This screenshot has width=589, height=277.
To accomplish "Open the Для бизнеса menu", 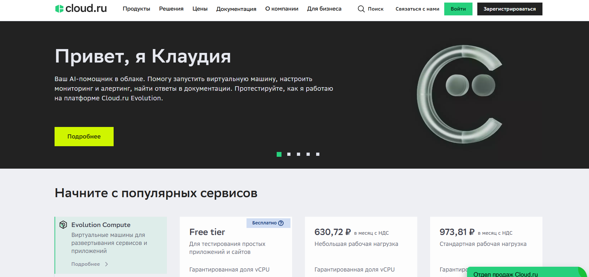I will point(324,9).
